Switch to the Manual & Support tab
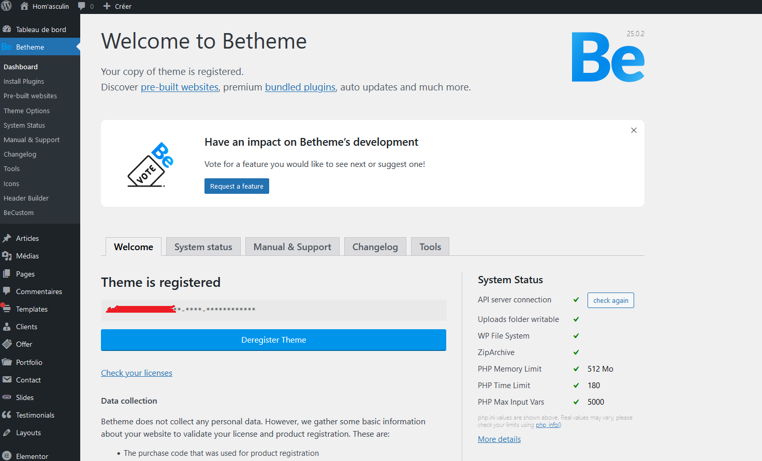Screen dimensions: 762x461 click(292, 247)
